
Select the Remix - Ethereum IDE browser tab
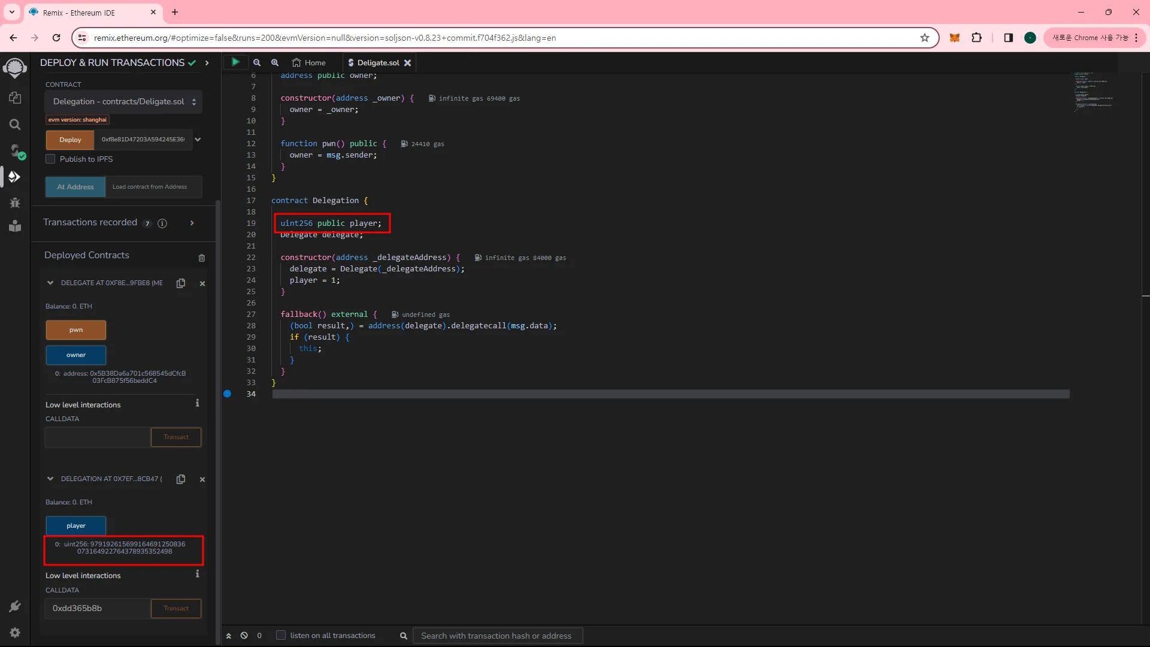pyautogui.click(x=92, y=13)
